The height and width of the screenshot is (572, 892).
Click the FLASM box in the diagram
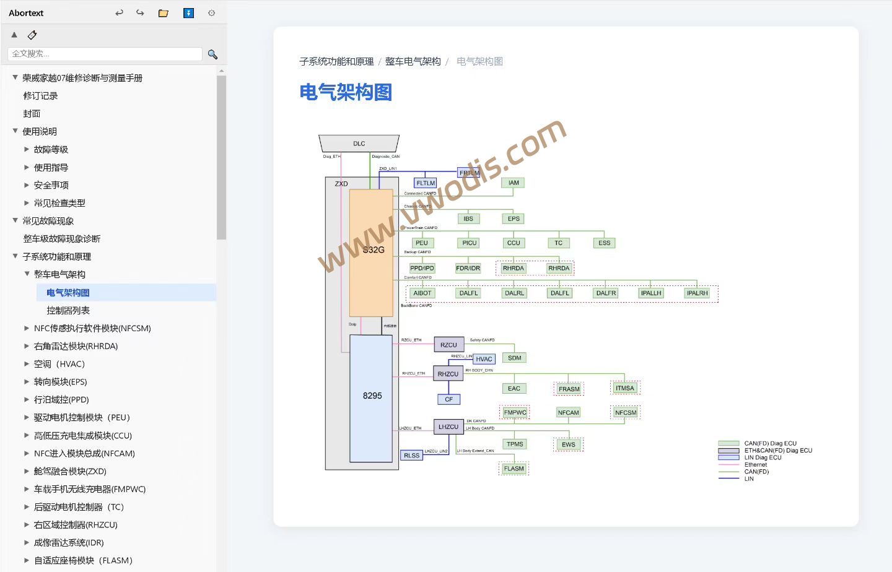514,469
